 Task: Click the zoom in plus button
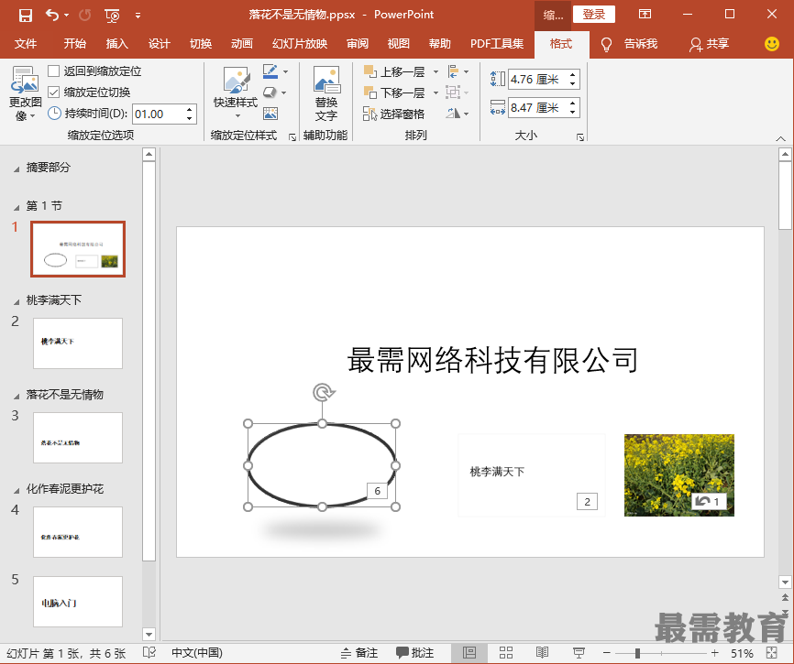tap(714, 653)
